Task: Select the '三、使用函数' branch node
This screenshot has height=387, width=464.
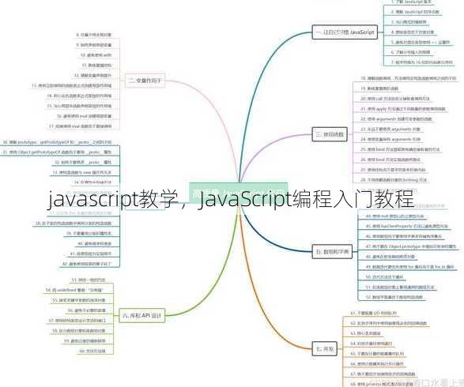Action: tap(330, 134)
